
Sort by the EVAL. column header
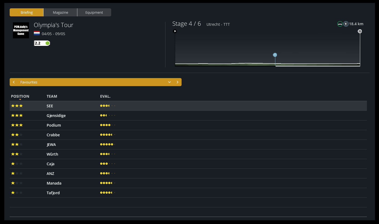point(105,96)
